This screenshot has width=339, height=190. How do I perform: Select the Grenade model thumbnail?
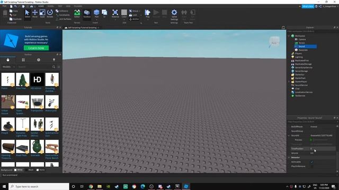click(x=37, y=147)
